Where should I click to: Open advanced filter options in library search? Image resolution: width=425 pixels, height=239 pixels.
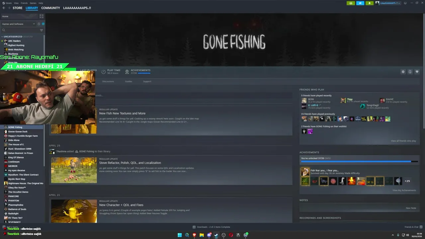click(42, 30)
